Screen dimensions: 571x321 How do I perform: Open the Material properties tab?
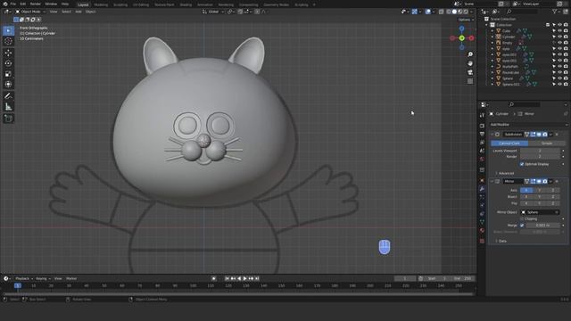click(x=482, y=231)
